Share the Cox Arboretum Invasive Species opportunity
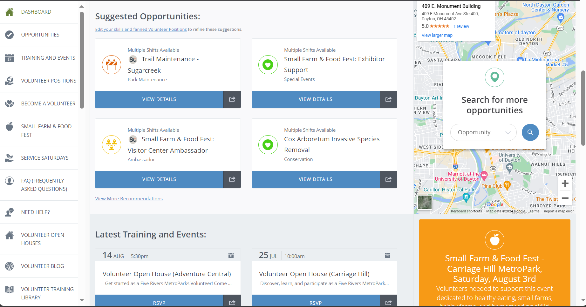586x307 pixels. pos(389,179)
